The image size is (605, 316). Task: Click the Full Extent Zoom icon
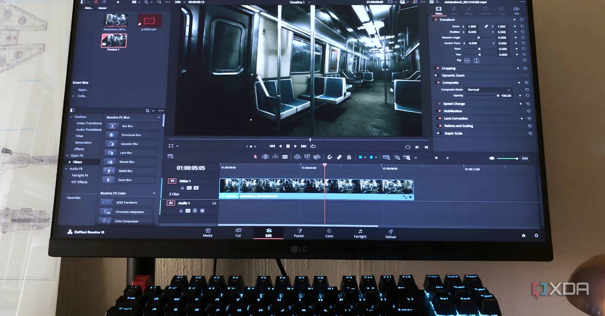coord(386,157)
